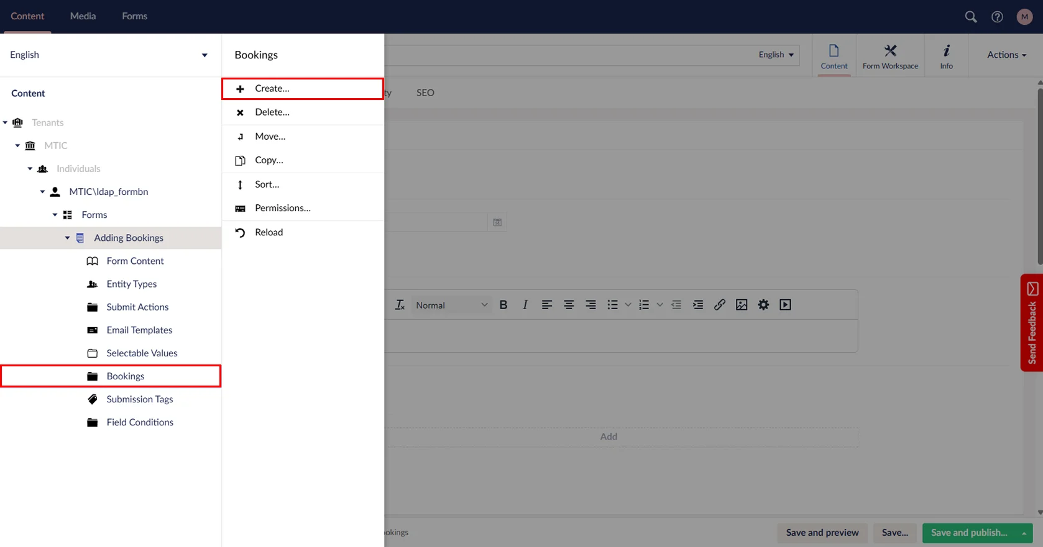Toggle italic formatting in editor toolbar
1043x547 pixels.
tap(525, 305)
